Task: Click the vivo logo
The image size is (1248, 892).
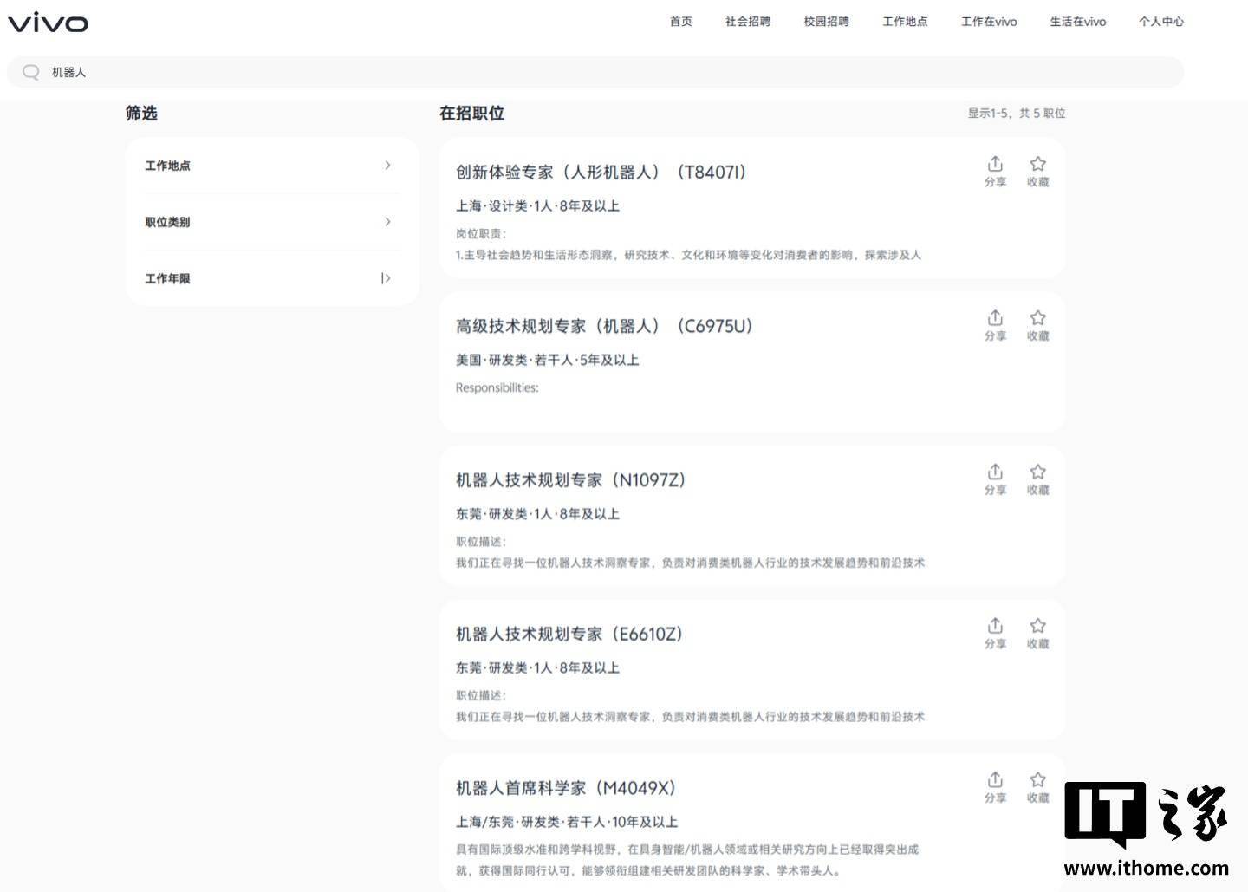Action: click(48, 23)
